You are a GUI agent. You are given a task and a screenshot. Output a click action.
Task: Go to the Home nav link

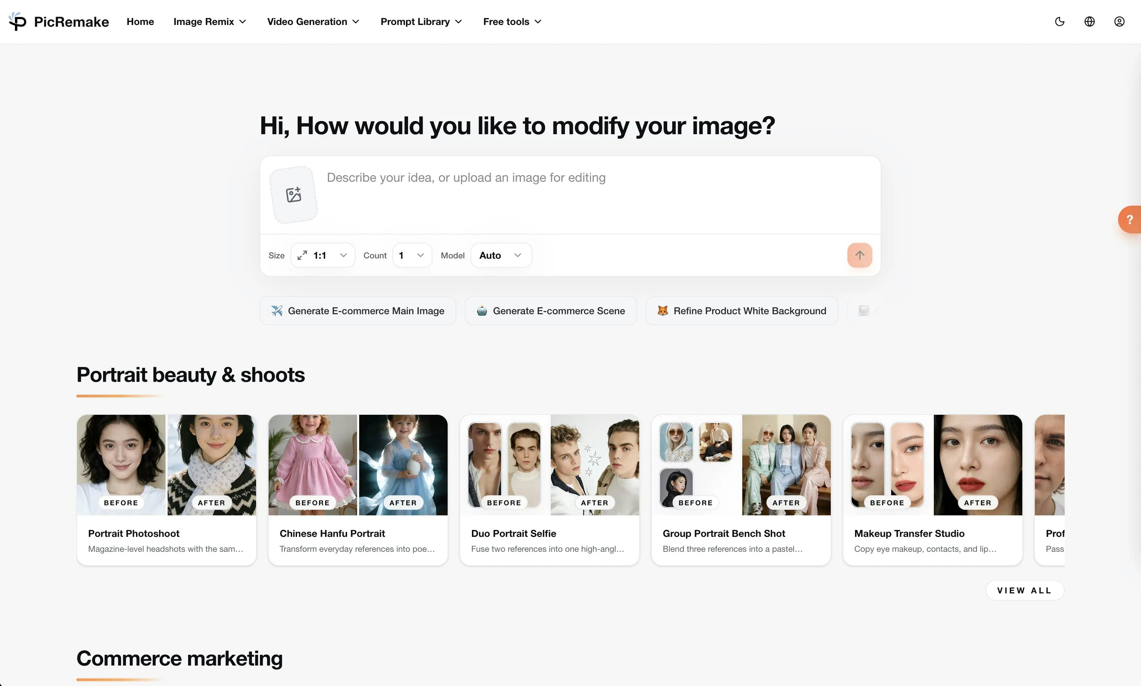[140, 22]
